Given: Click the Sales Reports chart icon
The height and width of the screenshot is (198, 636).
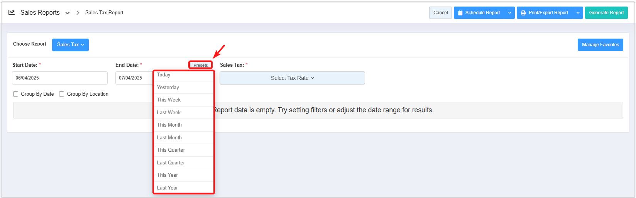Looking at the screenshot, I should click(12, 12).
